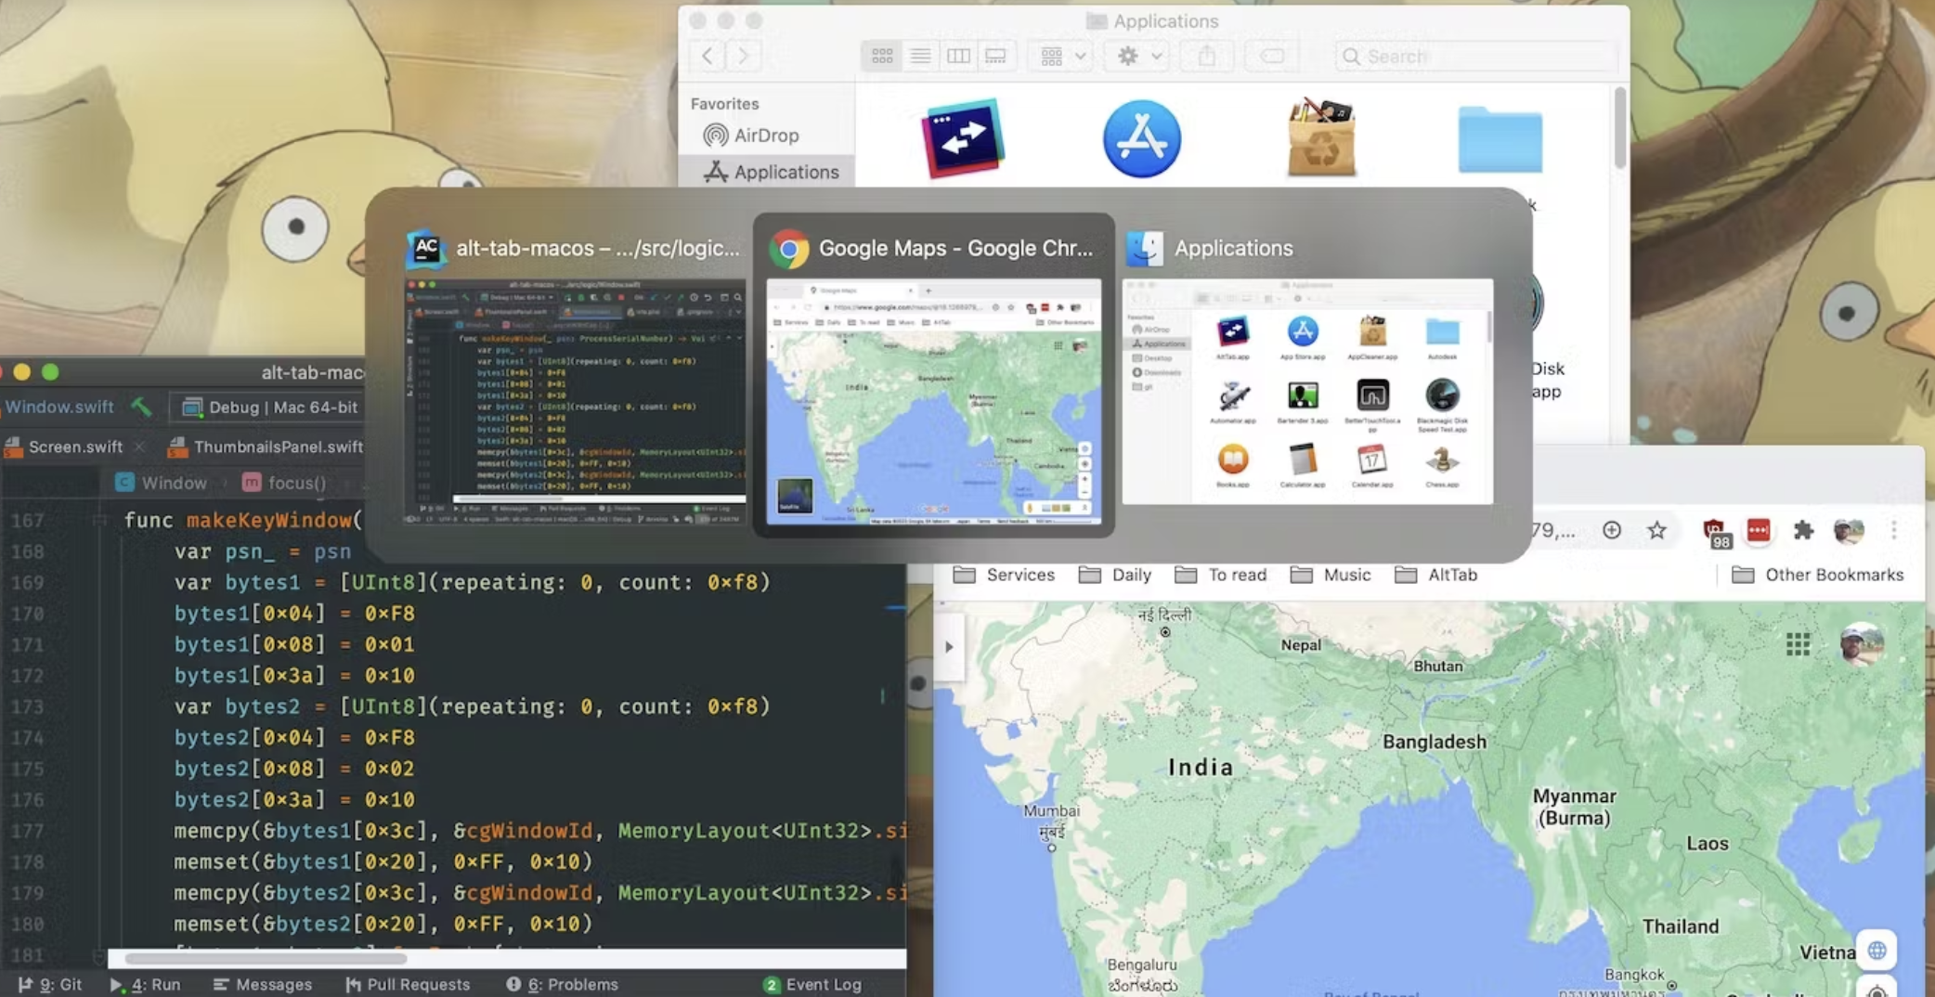The image size is (1935, 997).
Task: Open the blue folder in Finder Applications
Action: point(1500,139)
